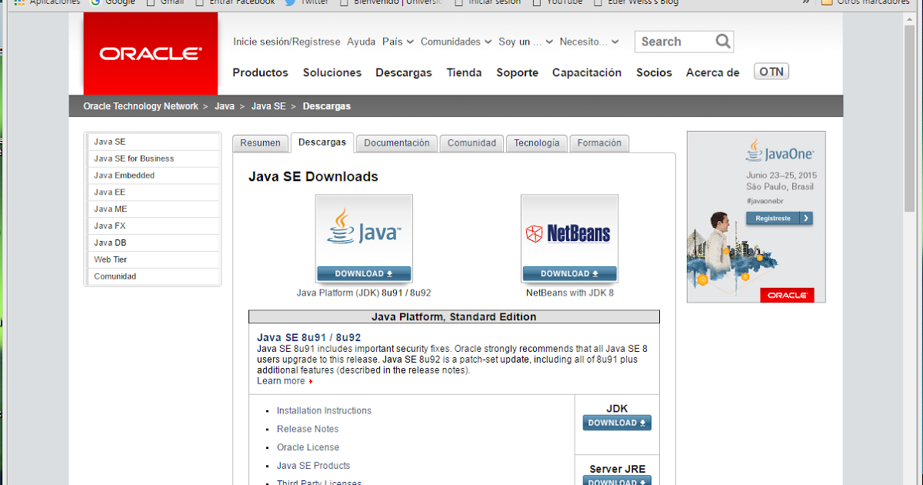The width and height of the screenshot is (923, 485).
Task: Open the Ayuda link
Action: 362,42
